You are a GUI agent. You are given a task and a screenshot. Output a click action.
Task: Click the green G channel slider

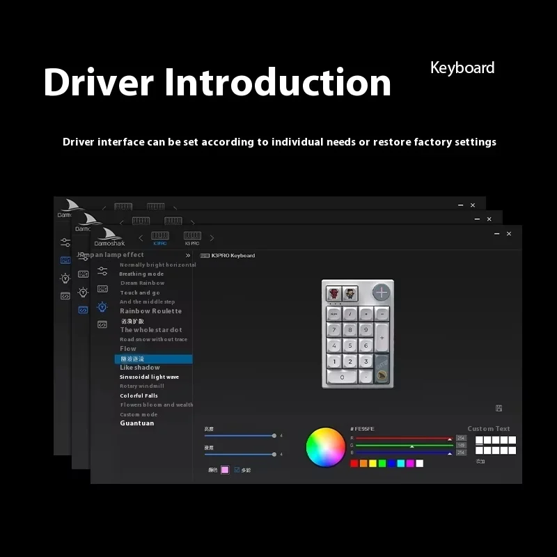point(405,446)
